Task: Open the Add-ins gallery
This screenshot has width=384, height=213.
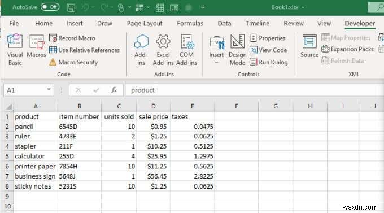Action: tap(141, 50)
